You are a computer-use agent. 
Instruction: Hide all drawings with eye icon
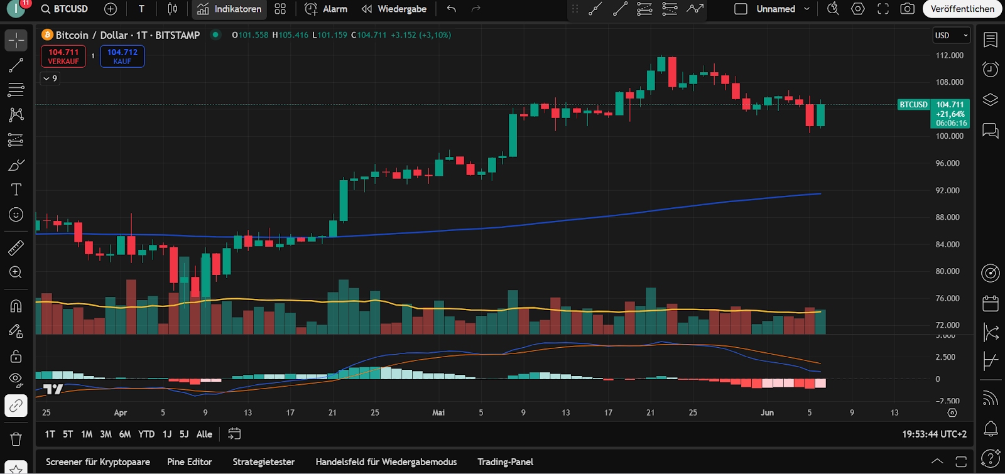[16, 380]
